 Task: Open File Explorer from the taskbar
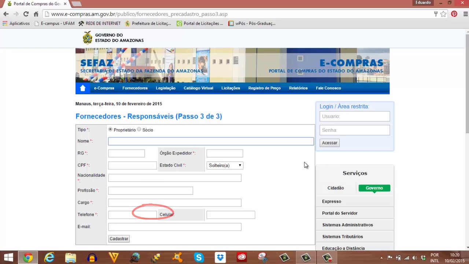tap(70, 257)
